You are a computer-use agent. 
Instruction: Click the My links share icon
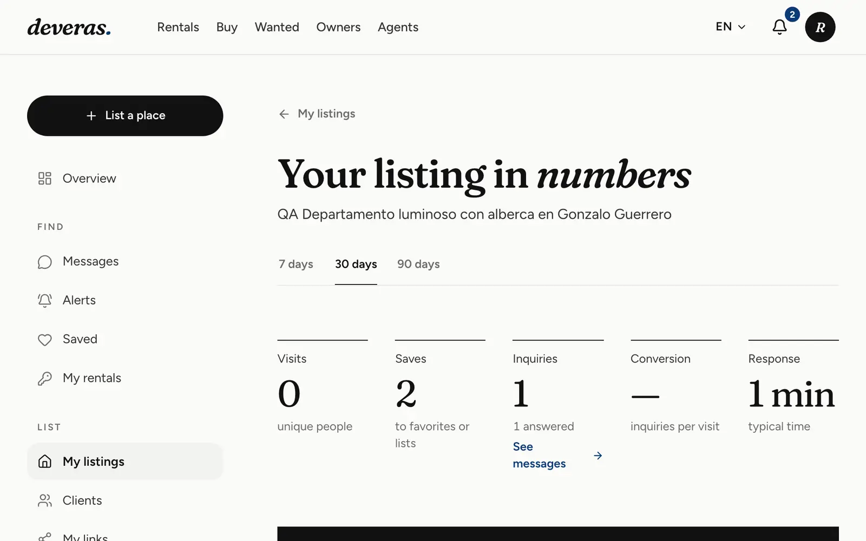pyautogui.click(x=45, y=537)
